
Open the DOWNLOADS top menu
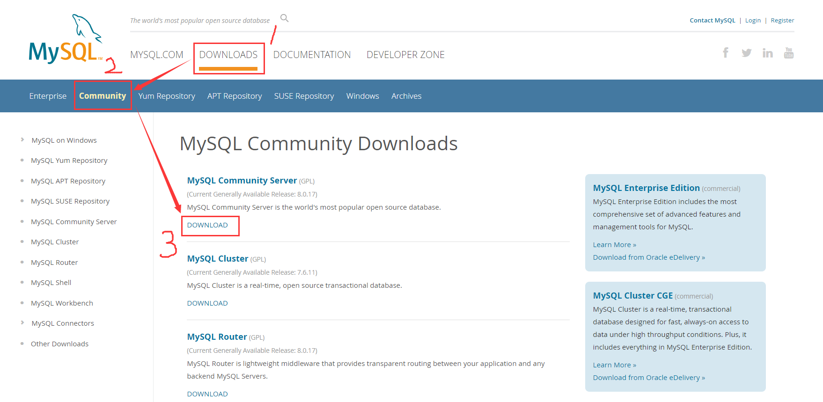[228, 55]
